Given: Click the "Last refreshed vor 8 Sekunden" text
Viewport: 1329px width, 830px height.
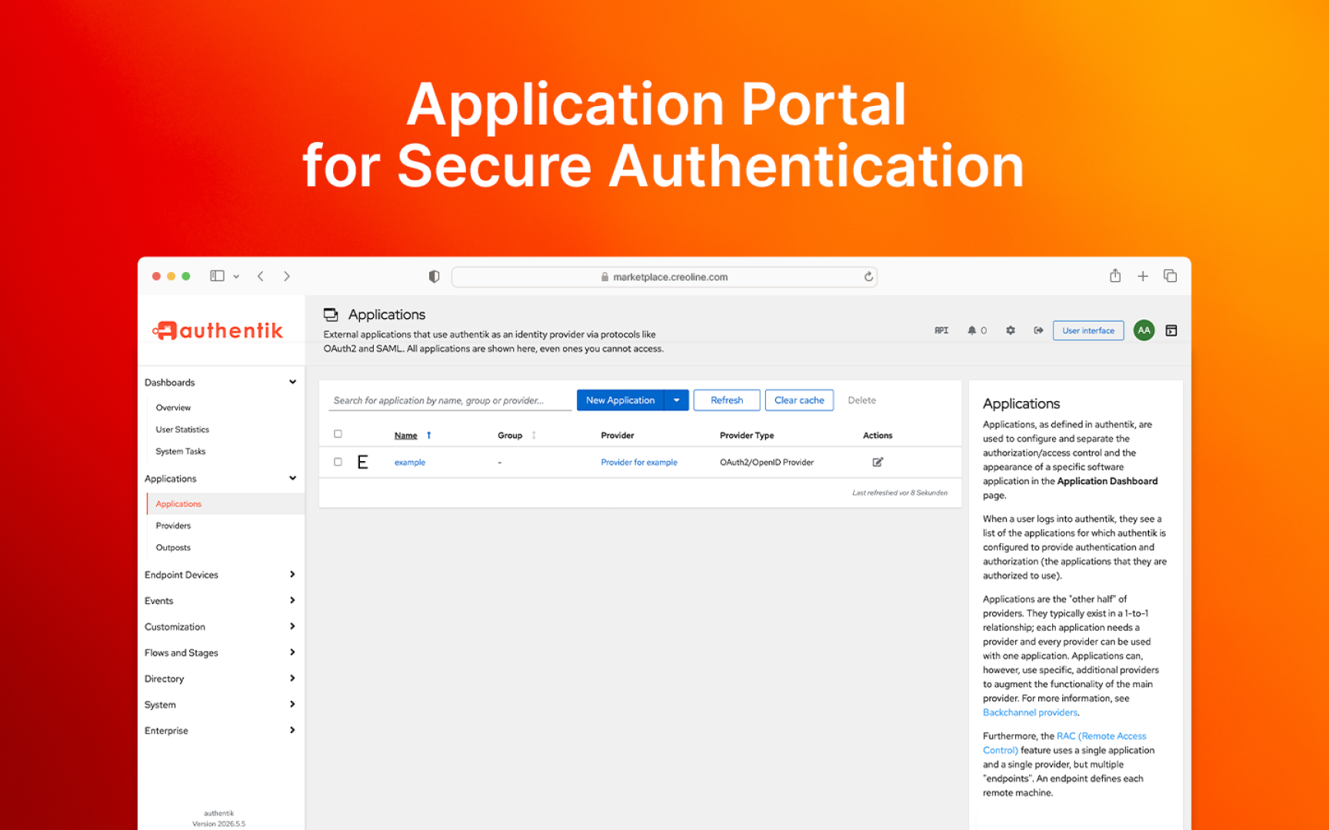Looking at the screenshot, I should (900, 493).
